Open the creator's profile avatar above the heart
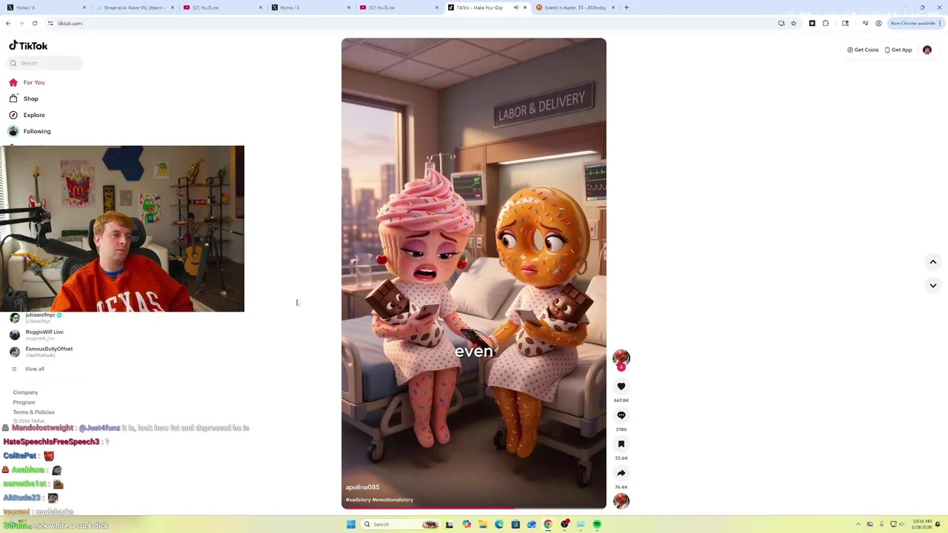Screen dimensions: 948x533 621,359
